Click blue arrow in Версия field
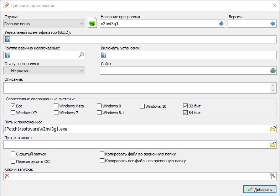This screenshot has height=196, width=280. 273,24
